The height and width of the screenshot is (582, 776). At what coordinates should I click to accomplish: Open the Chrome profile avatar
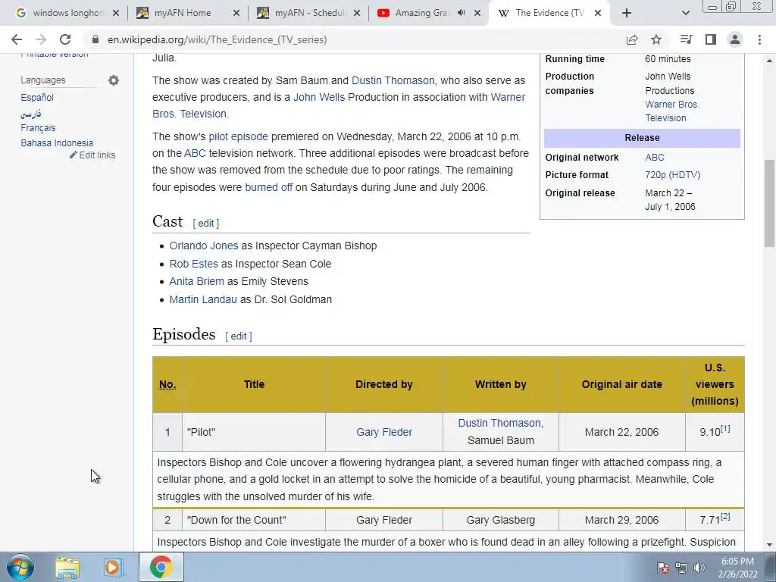point(735,39)
